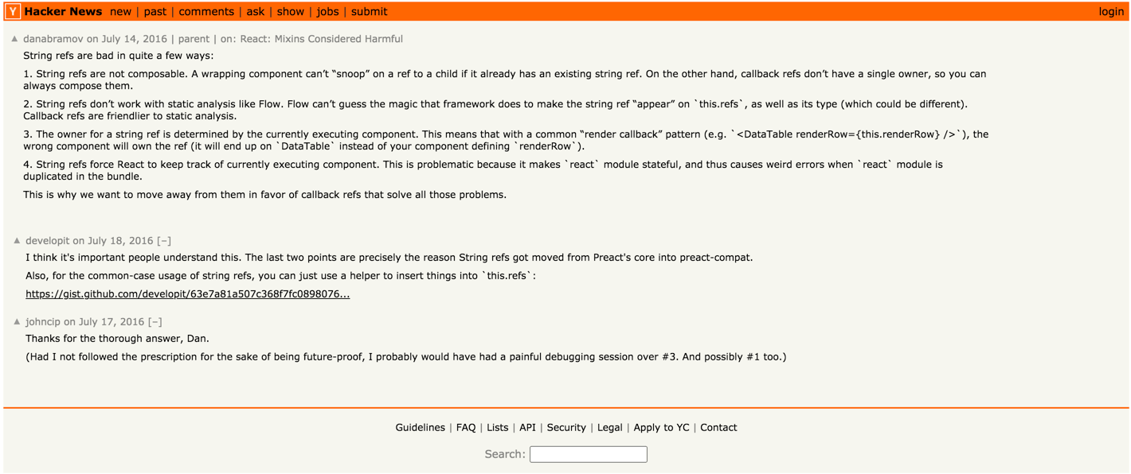Upvote danabramov's comment
This screenshot has height=474, width=1131.
pyautogui.click(x=14, y=39)
